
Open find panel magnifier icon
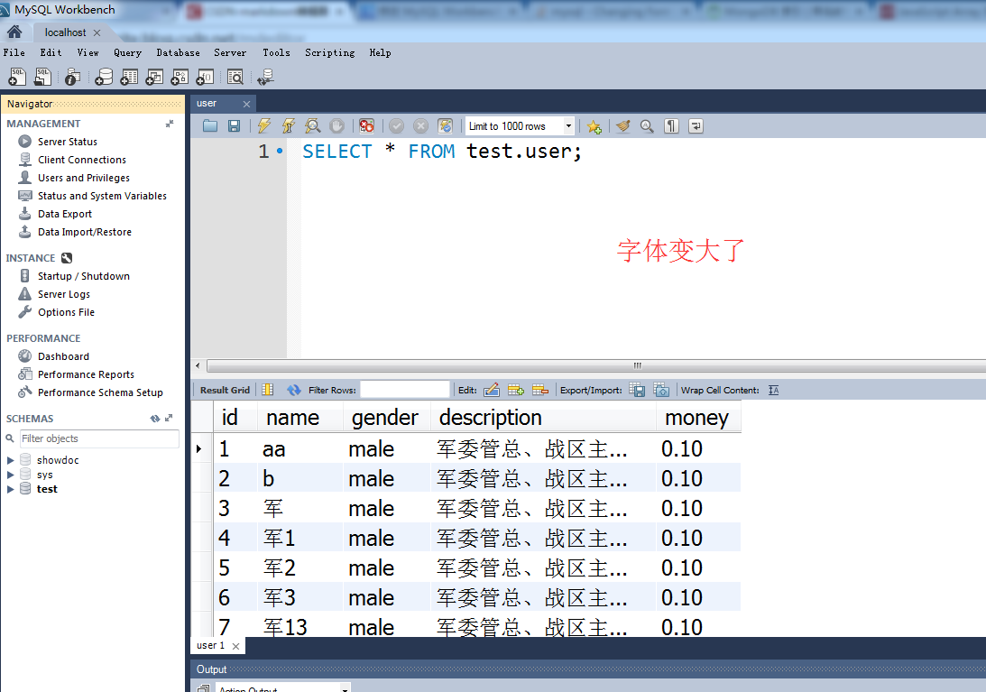647,125
